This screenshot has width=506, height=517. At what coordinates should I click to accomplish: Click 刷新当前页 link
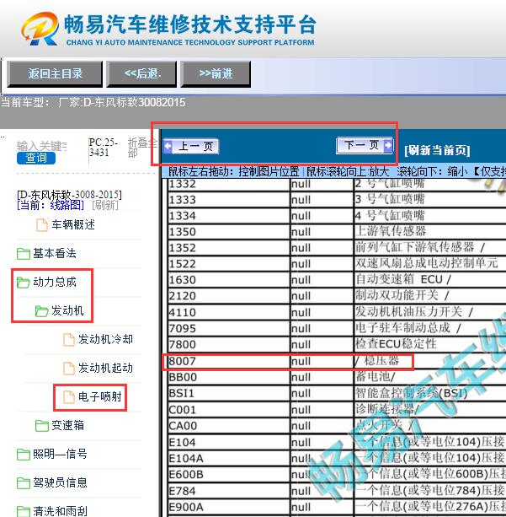click(x=437, y=150)
